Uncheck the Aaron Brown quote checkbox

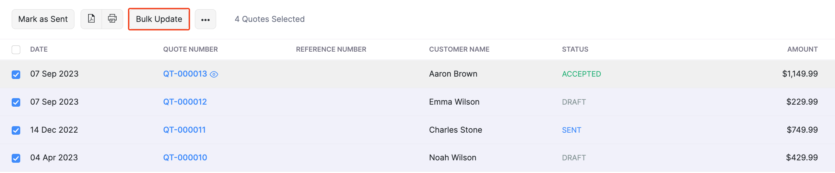16,74
